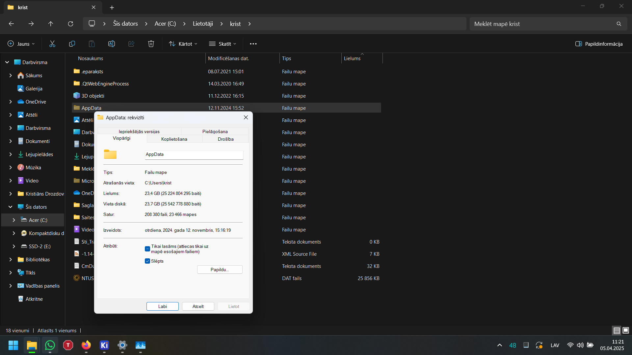Viewport: 632px width, 355px height.
Task: Click the Rename icon in toolbar
Action: 112,44
